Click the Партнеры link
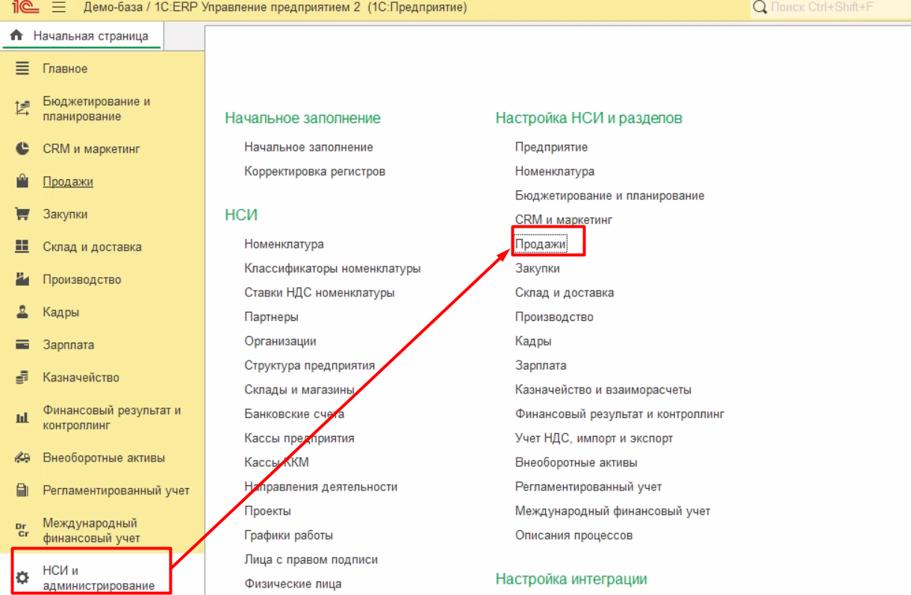 pos(271,317)
